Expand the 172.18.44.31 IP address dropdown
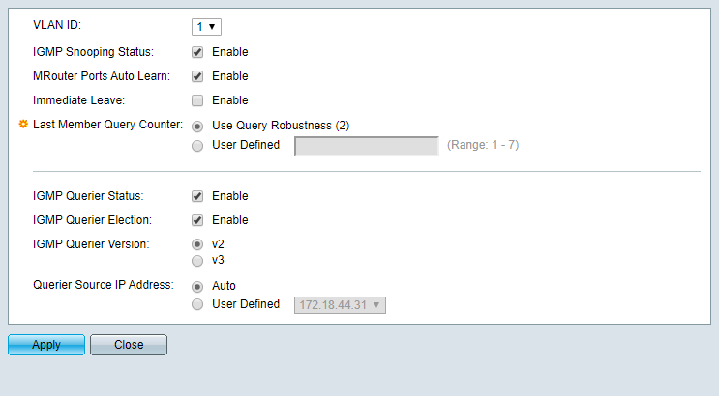This screenshot has width=719, height=396. click(x=340, y=305)
